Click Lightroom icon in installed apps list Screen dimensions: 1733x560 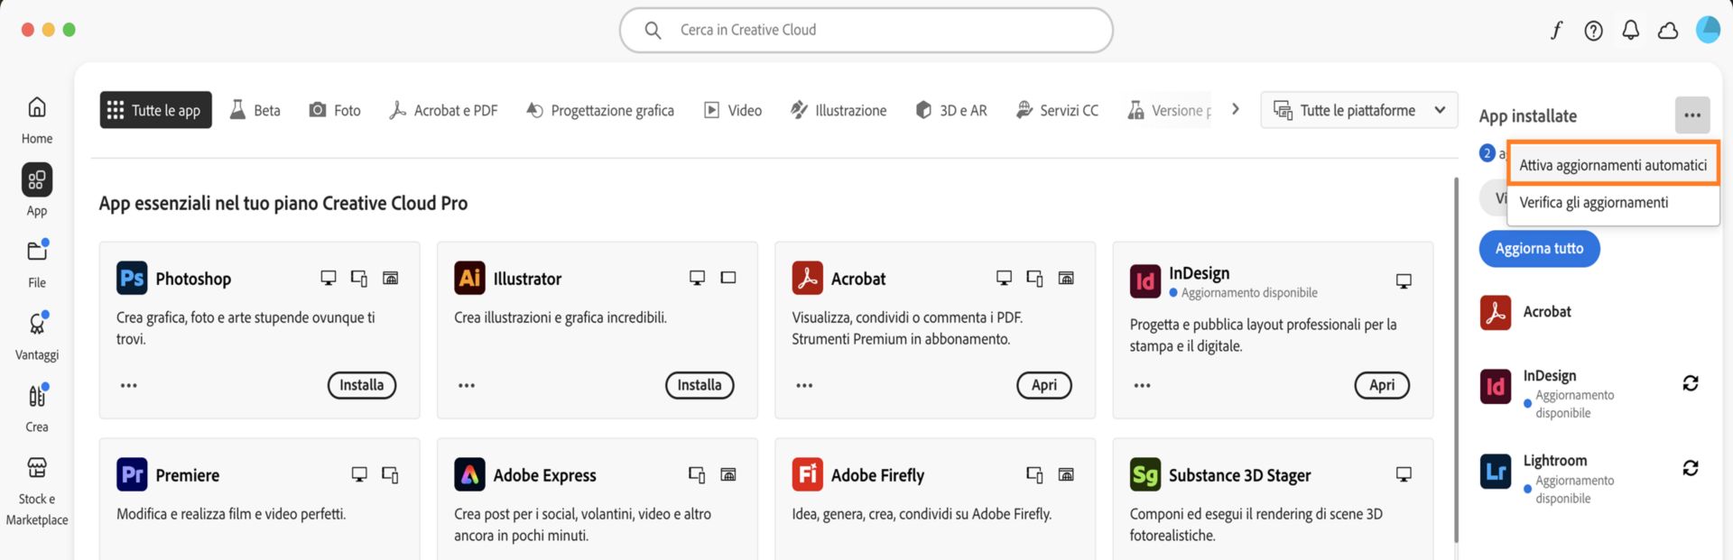click(1496, 472)
